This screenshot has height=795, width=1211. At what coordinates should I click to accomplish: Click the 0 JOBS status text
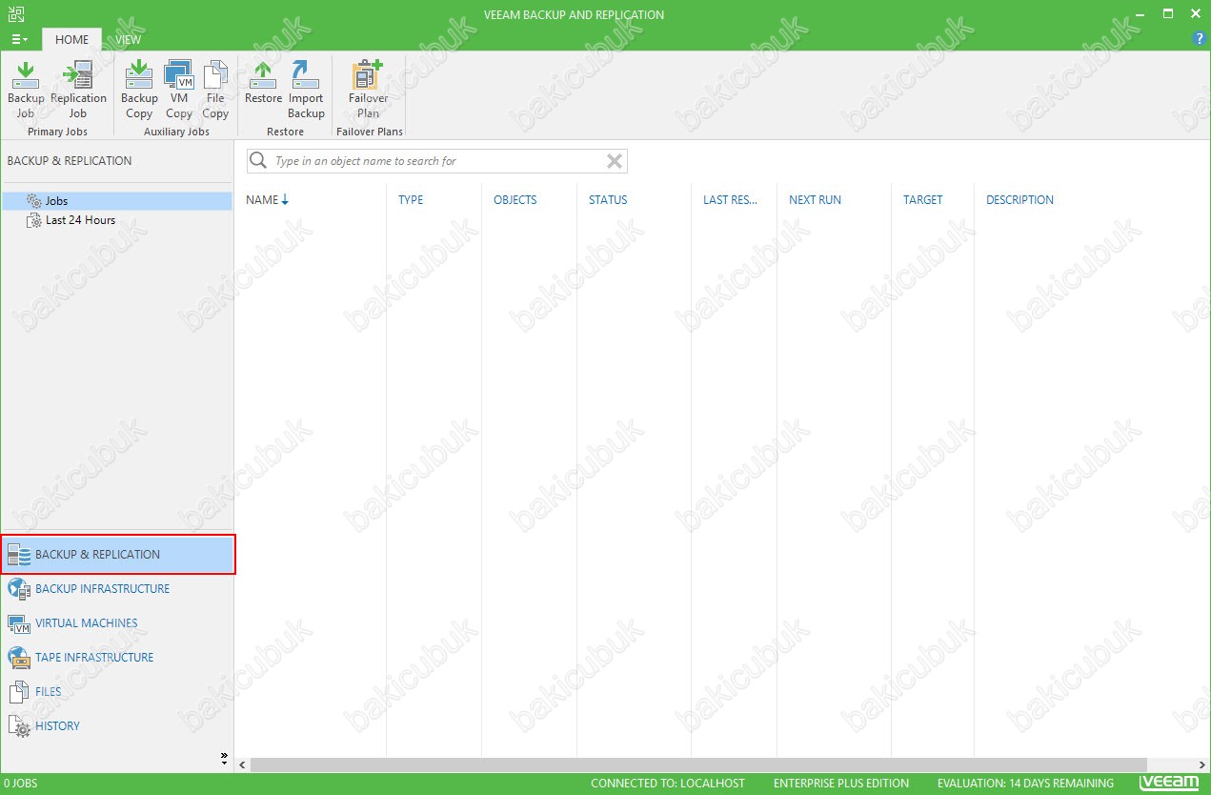pyautogui.click(x=20, y=784)
